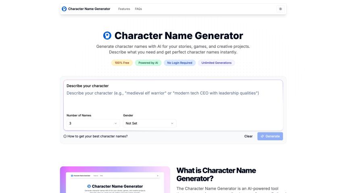Expand the Gender dropdown set to Not Set

tap(150, 123)
